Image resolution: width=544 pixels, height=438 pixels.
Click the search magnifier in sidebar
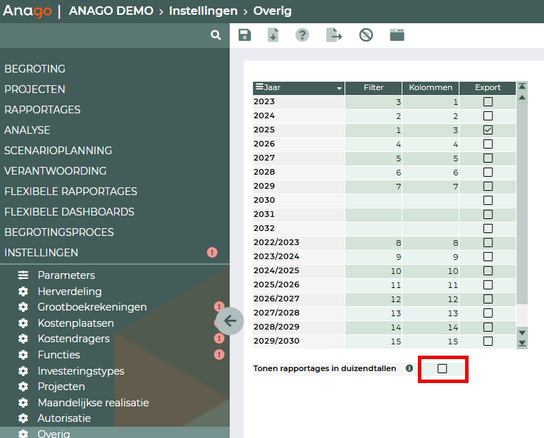(216, 35)
